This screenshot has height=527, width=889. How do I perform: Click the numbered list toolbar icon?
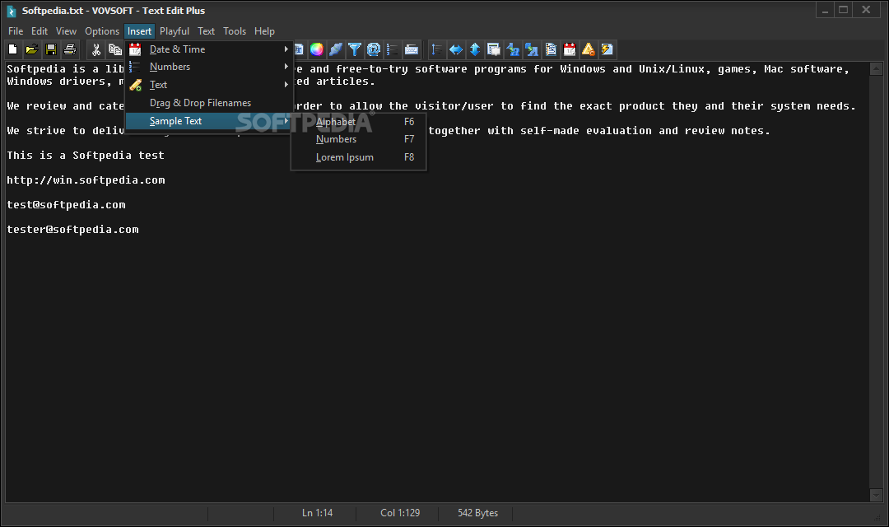[393, 50]
